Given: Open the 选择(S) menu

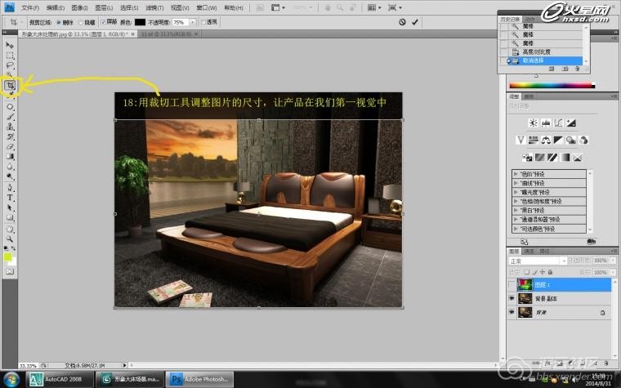Looking at the screenshot, I should (129, 8).
